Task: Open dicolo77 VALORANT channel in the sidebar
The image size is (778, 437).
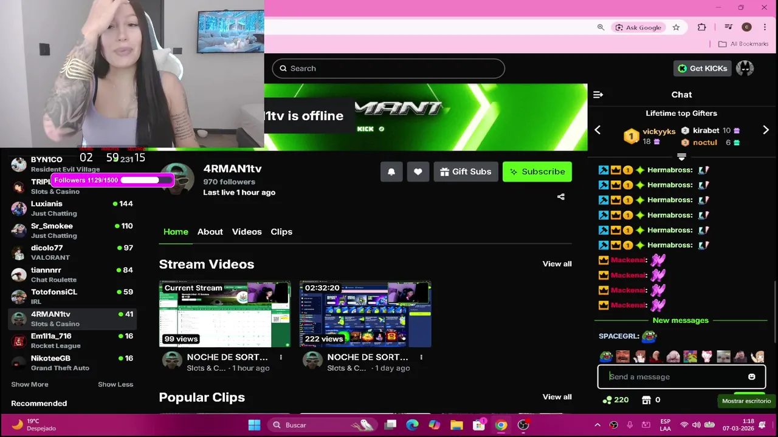Action: tap(73, 252)
